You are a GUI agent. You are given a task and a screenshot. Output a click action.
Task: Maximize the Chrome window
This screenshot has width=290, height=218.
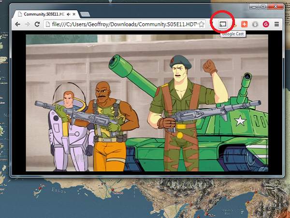(x=263, y=7)
